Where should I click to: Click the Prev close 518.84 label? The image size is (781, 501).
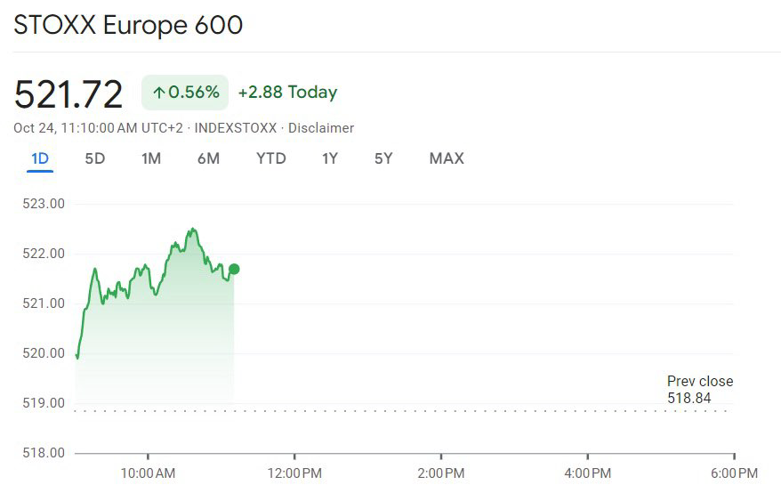[x=700, y=390]
